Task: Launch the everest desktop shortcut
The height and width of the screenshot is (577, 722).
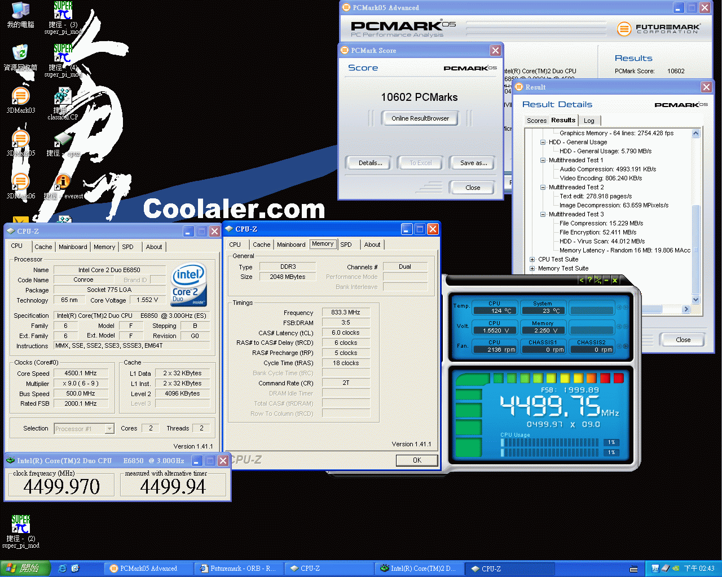Action: 63,187
